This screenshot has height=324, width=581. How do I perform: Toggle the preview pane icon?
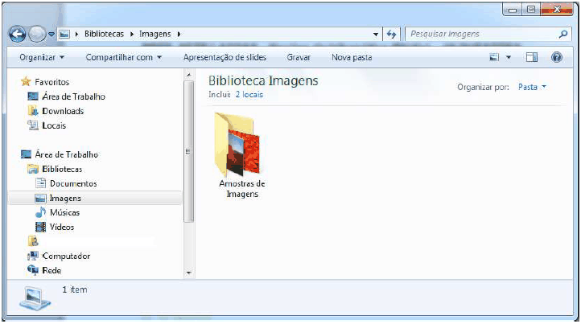tap(532, 58)
